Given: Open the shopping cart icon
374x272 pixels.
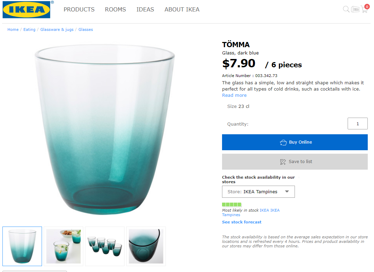Looking at the screenshot, I should pos(364,9).
